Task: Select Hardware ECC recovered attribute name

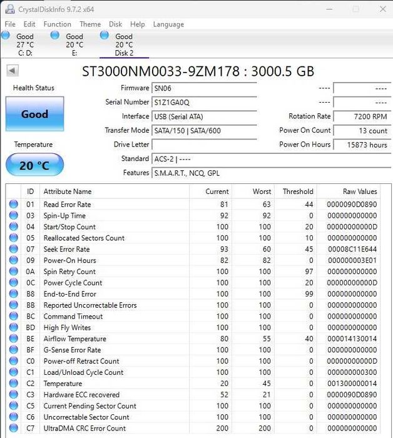Action: pyautogui.click(x=81, y=395)
